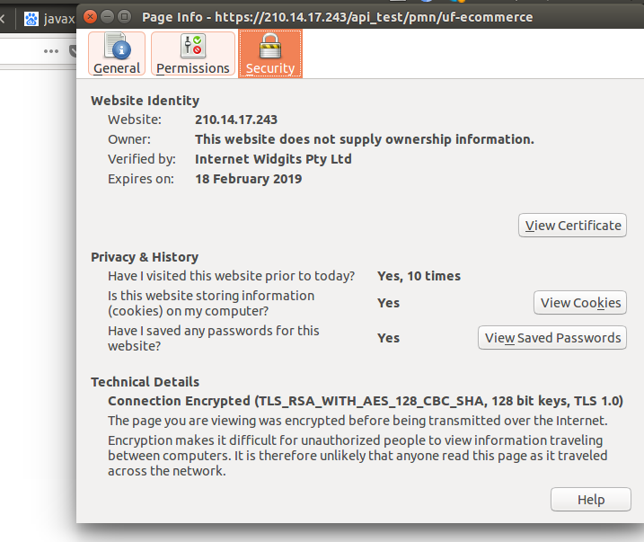Switch to the Permissions tab

(193, 53)
